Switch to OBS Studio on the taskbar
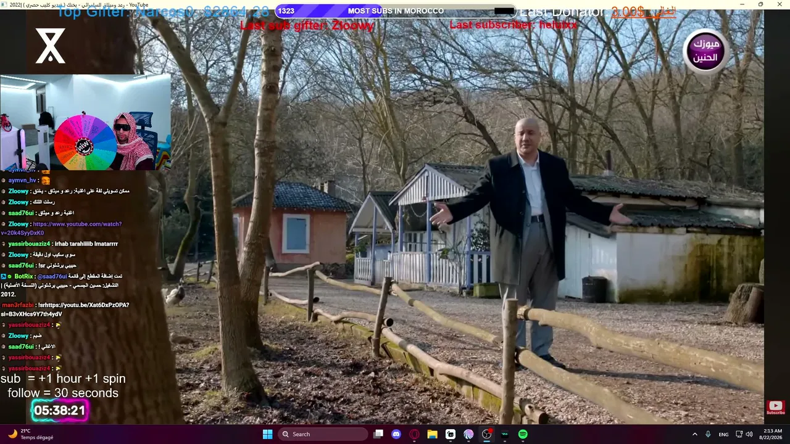 [486, 434]
